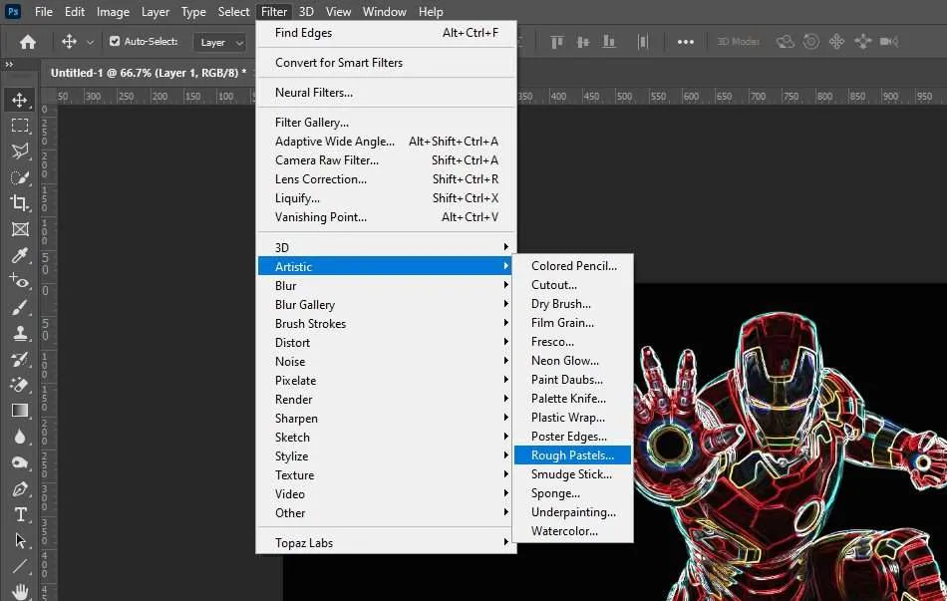This screenshot has height=601, width=947.
Task: Choose Rough Pastels filter
Action: [x=572, y=455]
